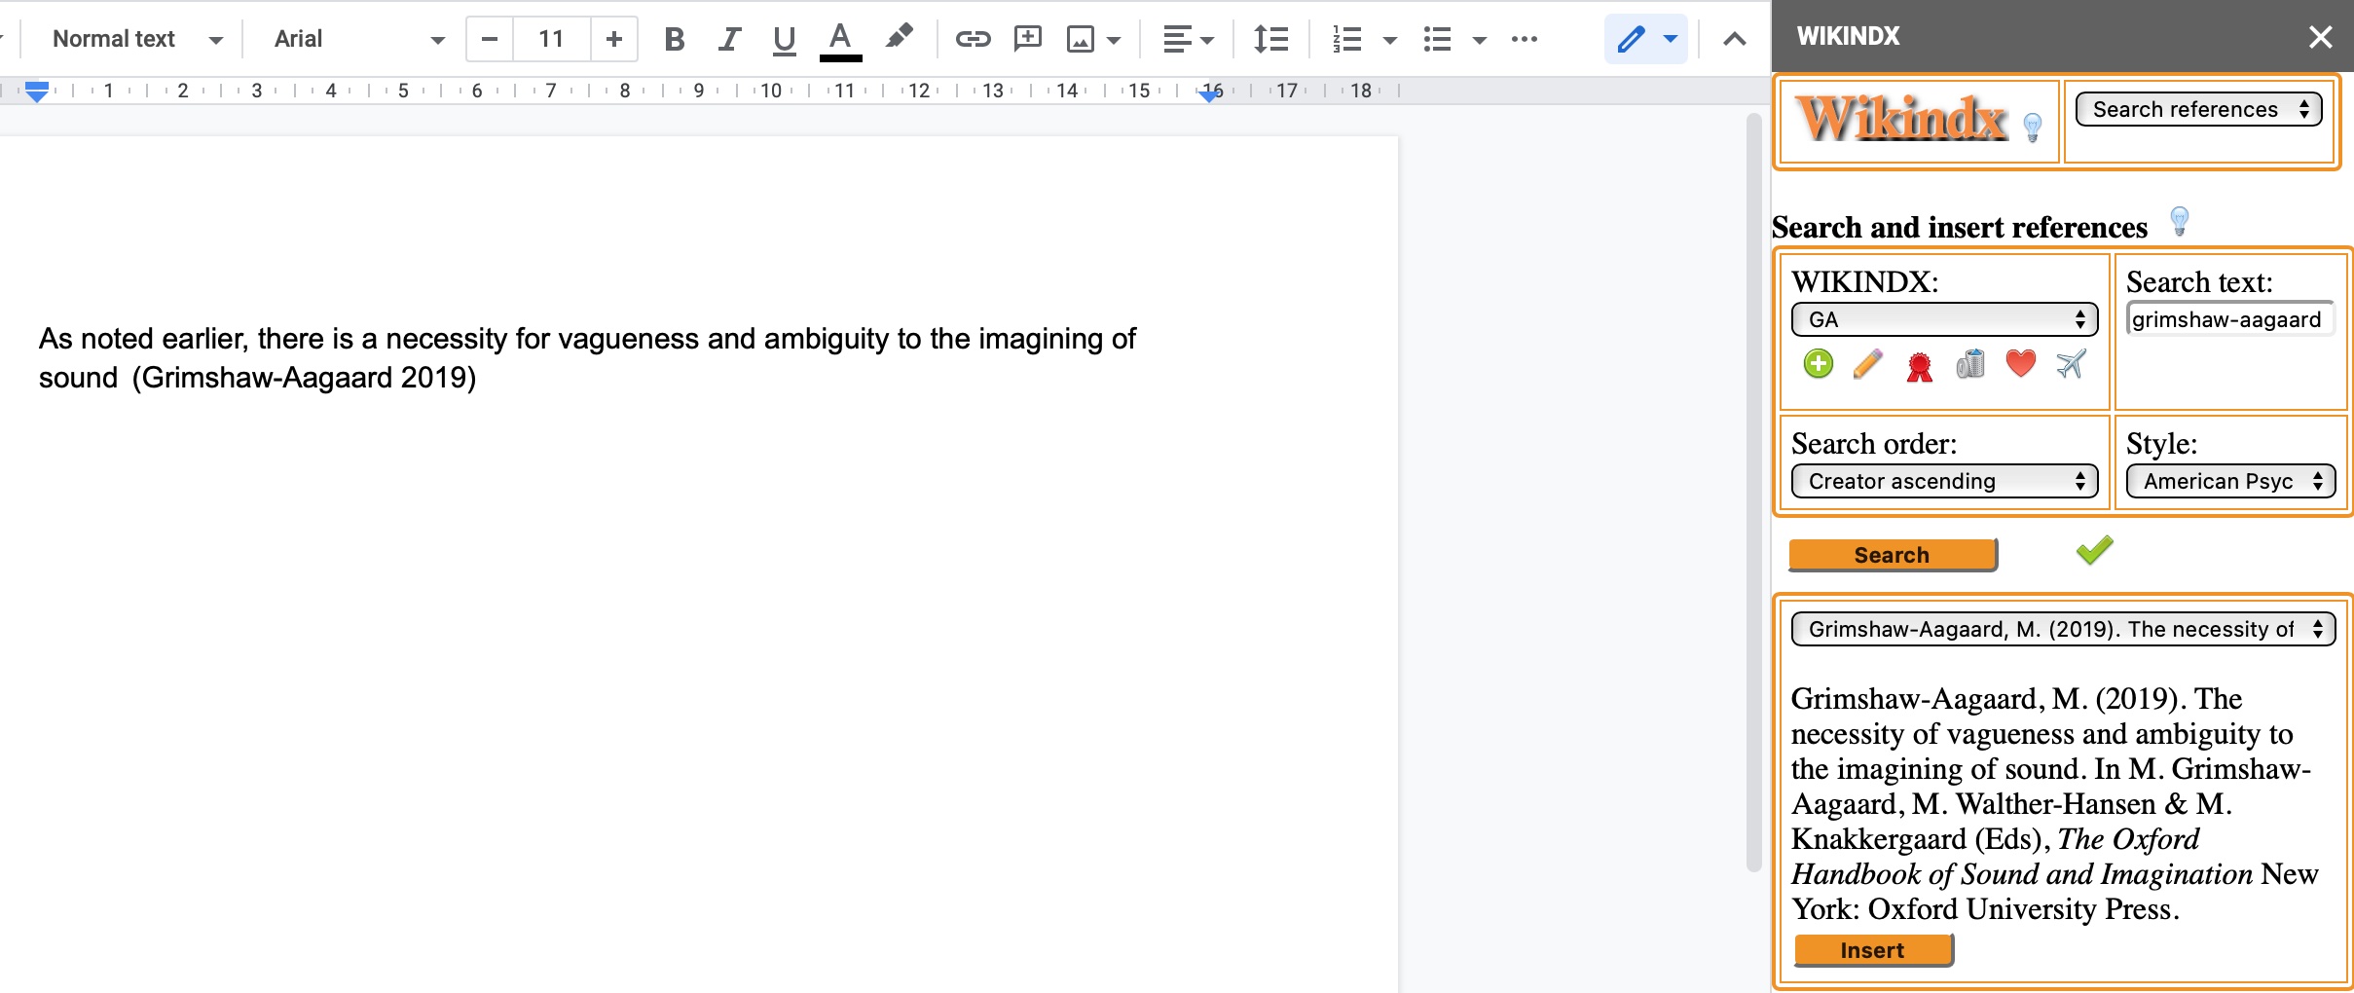Expand bulleted list style options
Viewport: 2354px width, 993px height.
(1480, 40)
